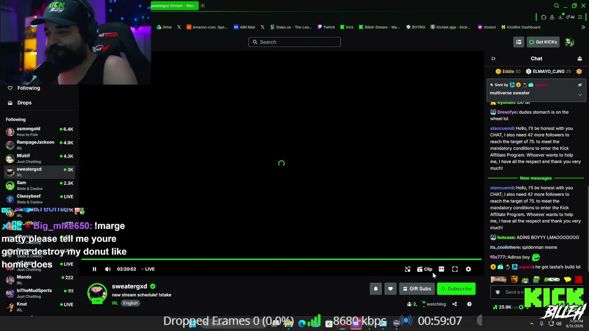The width and height of the screenshot is (589, 331).
Task: Open the browser AI assistant icon
Action: tap(571, 17)
